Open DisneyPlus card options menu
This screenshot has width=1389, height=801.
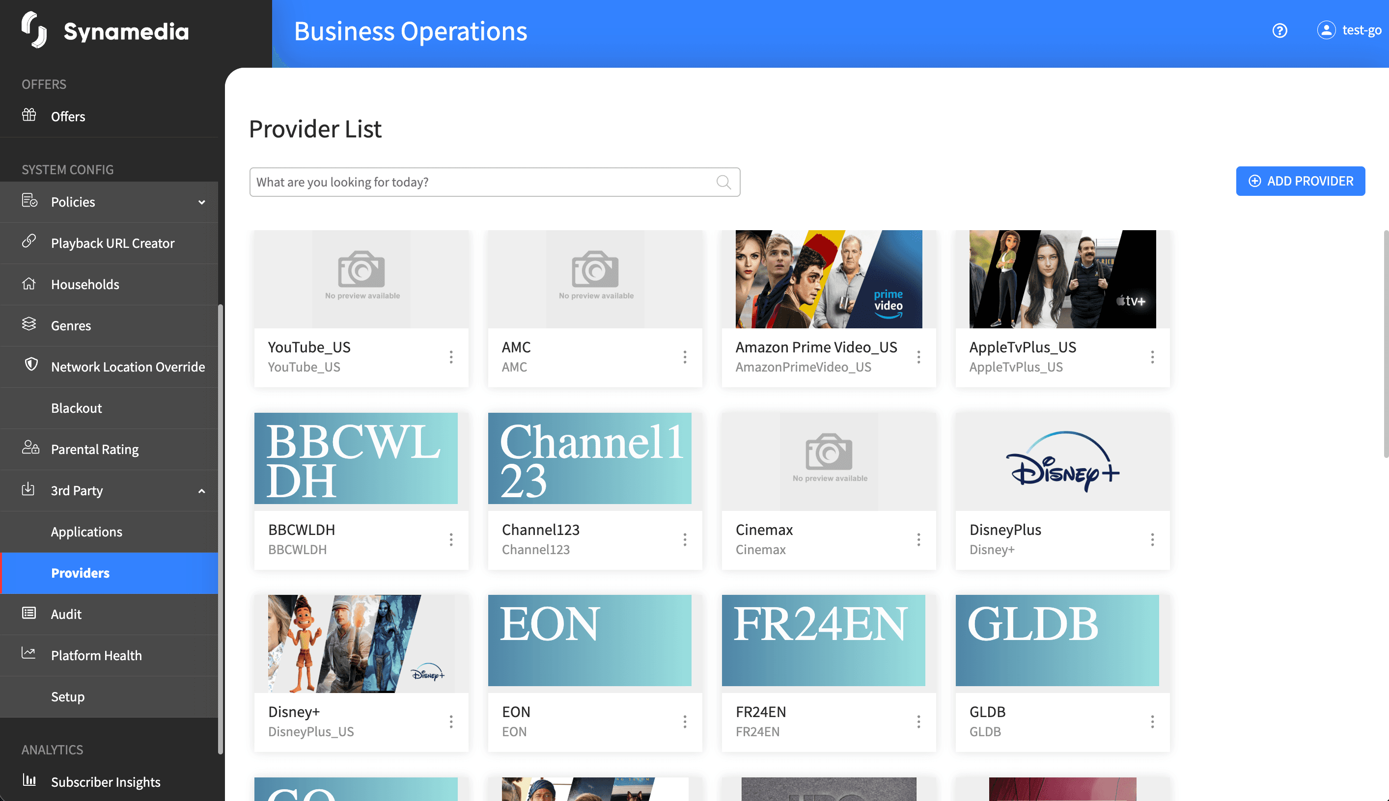click(1152, 540)
